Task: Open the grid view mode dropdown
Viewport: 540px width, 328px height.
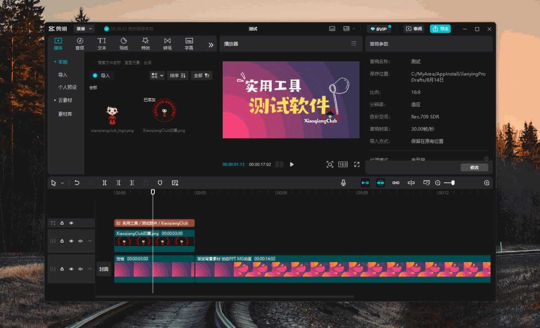Action: tap(157, 76)
